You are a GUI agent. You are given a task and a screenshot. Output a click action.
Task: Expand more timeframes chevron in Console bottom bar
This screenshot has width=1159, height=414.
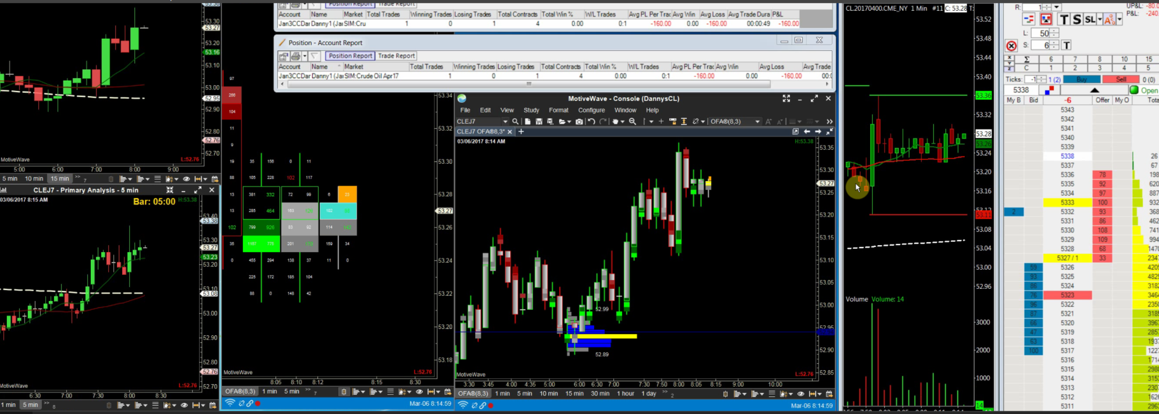[665, 392]
